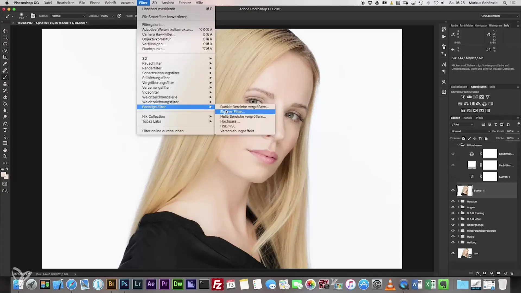
Task: Select the Hand tool
Action: tap(5, 150)
